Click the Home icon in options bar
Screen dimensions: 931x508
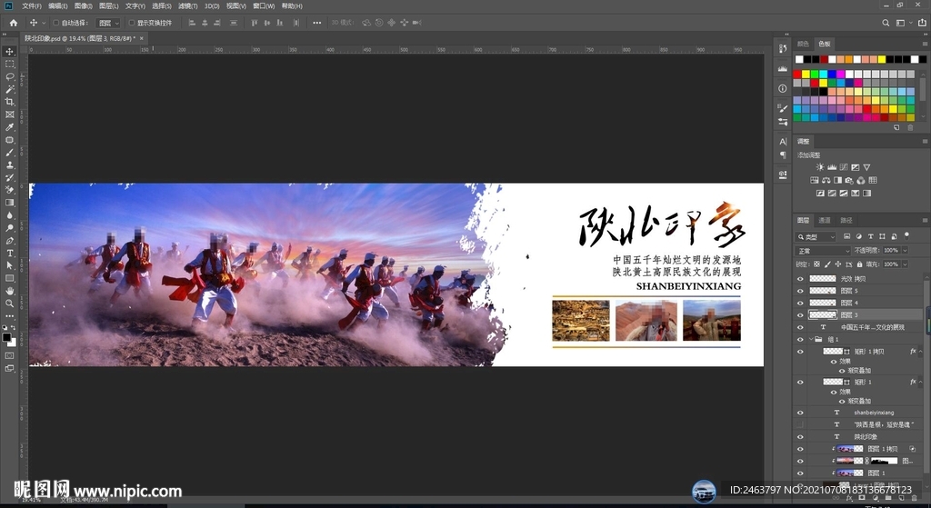click(13, 23)
